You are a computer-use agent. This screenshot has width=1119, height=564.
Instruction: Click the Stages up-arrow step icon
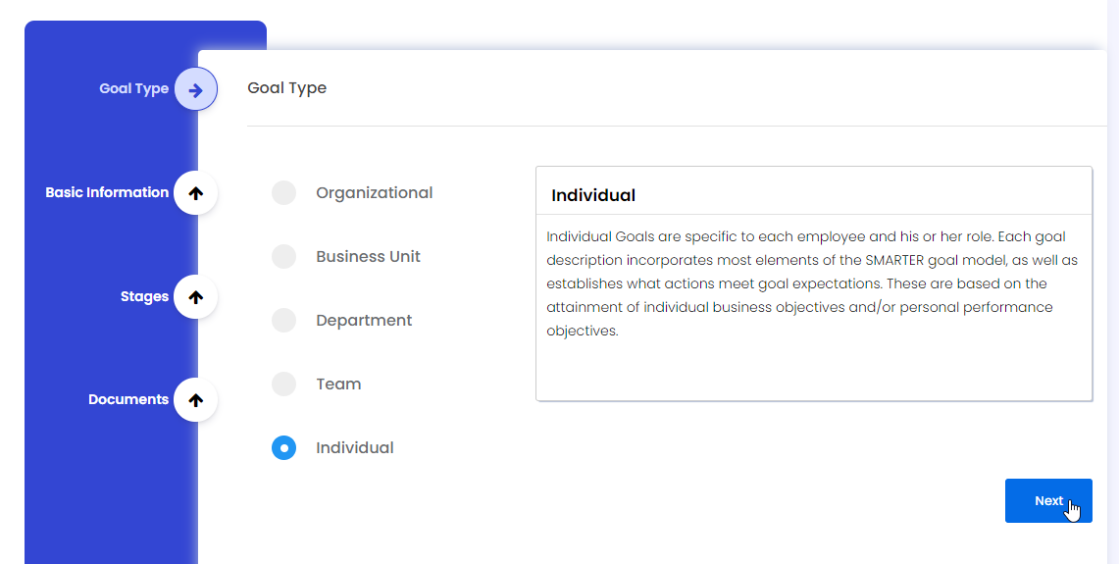tap(195, 297)
